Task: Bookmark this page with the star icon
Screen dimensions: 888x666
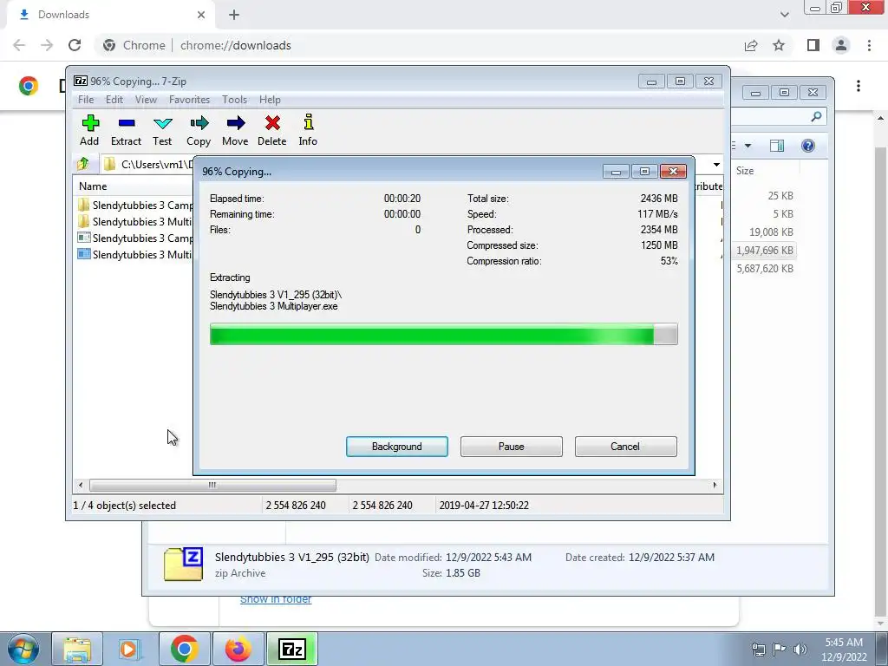Action: click(x=779, y=45)
